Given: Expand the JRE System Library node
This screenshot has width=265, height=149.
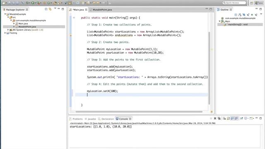Looking at the screenshot, I should [8, 30].
